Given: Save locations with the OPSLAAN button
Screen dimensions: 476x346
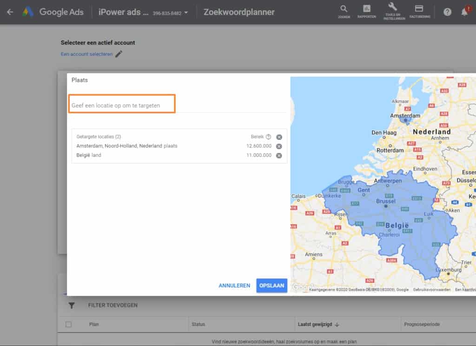Looking at the screenshot, I should [271, 286].
